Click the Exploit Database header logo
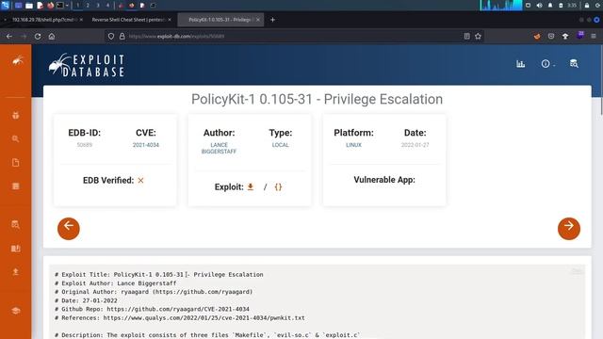603x339 pixels. pos(86,65)
